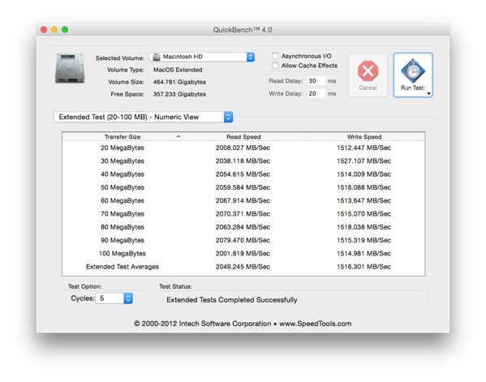Click the sort arrow in Transfer Size header
The width and height of the screenshot is (486, 382).
click(178, 136)
